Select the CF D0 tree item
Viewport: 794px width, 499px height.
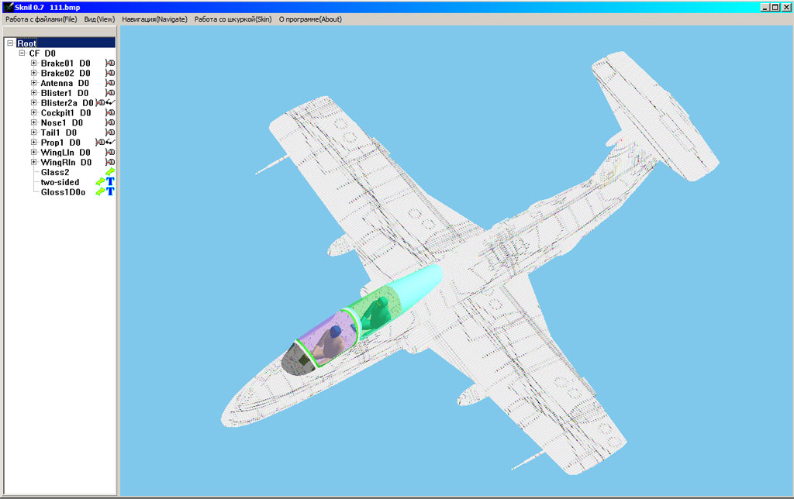pyautogui.click(x=42, y=53)
